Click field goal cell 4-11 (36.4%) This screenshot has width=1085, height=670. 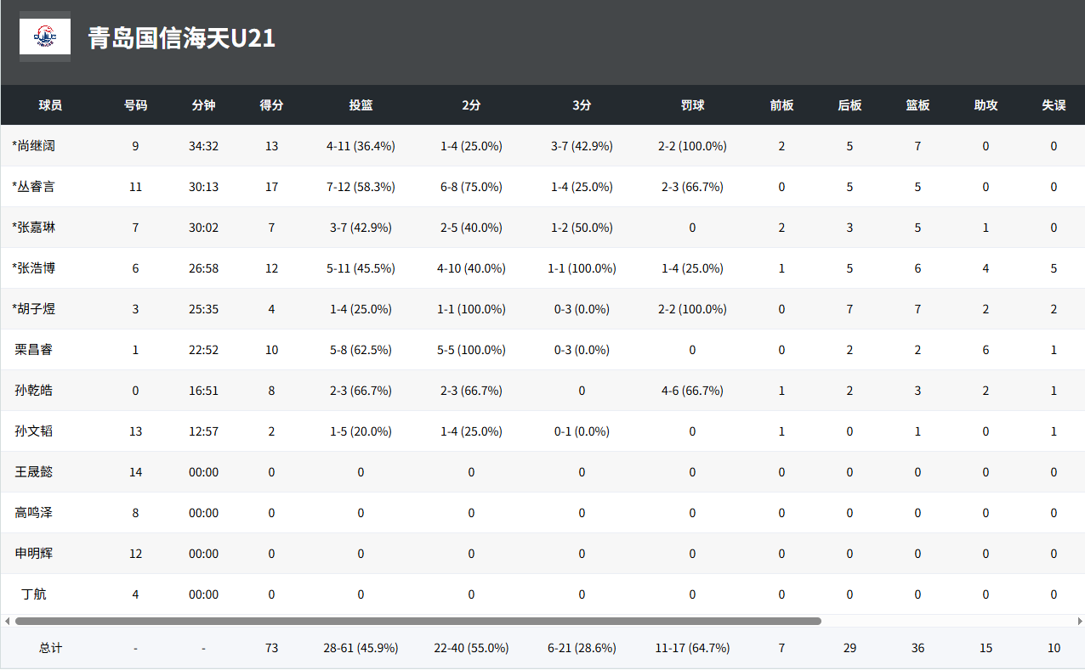[x=361, y=146]
